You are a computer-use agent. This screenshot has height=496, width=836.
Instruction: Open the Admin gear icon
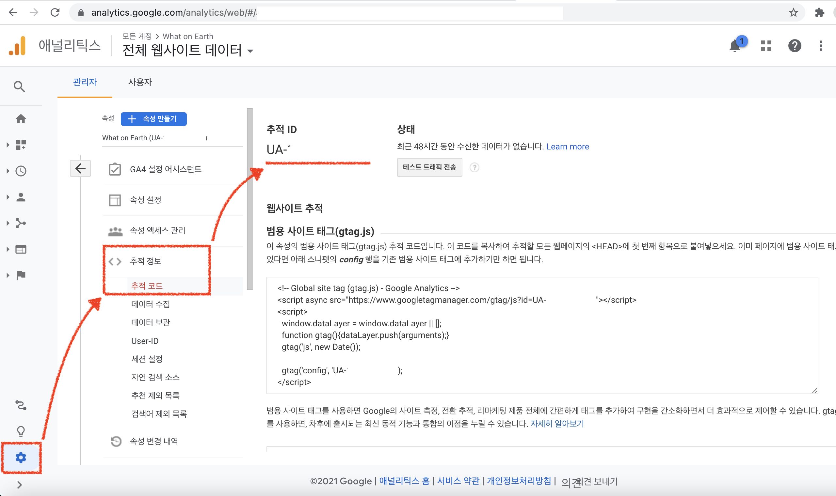tap(21, 457)
